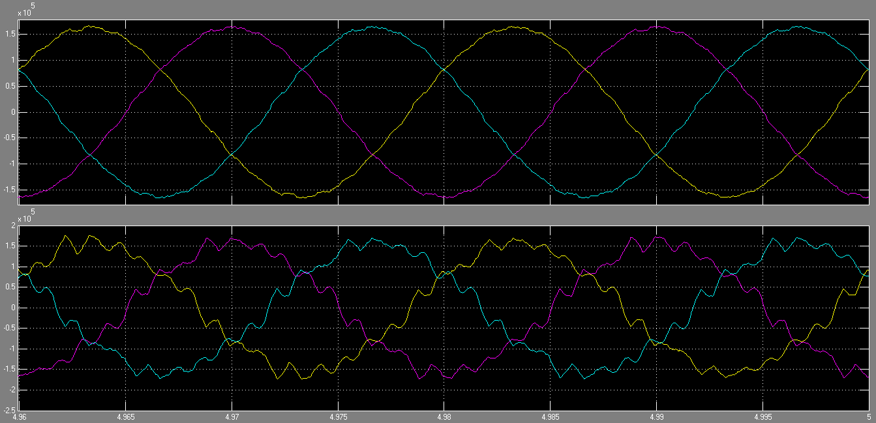Click the 4.96 time axis label

coord(20,416)
